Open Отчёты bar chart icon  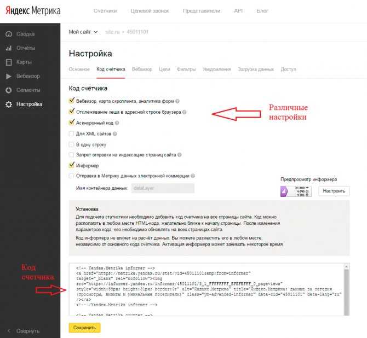click(x=9, y=48)
